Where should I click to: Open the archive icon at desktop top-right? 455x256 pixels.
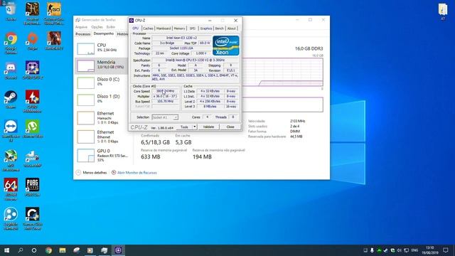click(x=442, y=11)
